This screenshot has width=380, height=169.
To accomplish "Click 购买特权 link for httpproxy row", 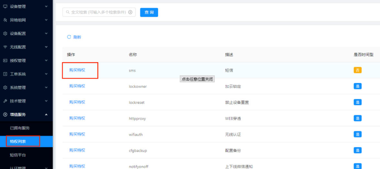I will coord(77,118).
